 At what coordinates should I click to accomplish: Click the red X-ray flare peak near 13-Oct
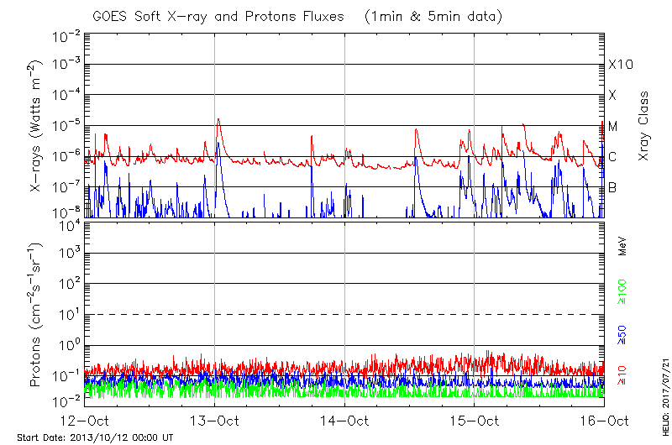coord(218,120)
